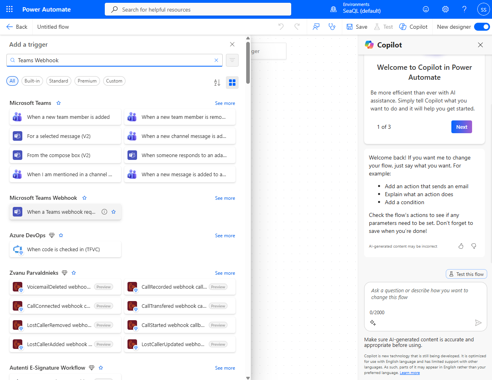Toggle the New designer switch
The image size is (492, 380).
[x=482, y=27]
